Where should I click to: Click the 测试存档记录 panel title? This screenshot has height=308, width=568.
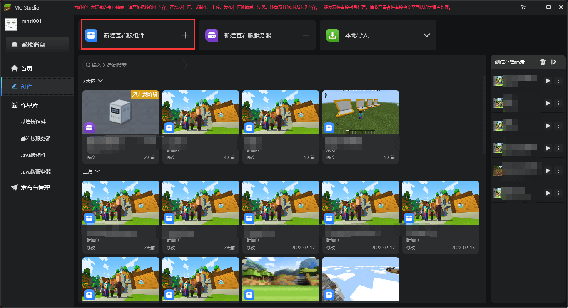(x=510, y=62)
